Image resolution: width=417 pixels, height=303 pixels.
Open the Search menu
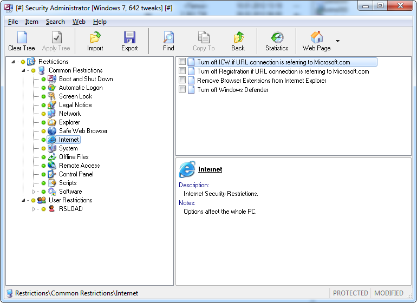coord(55,22)
